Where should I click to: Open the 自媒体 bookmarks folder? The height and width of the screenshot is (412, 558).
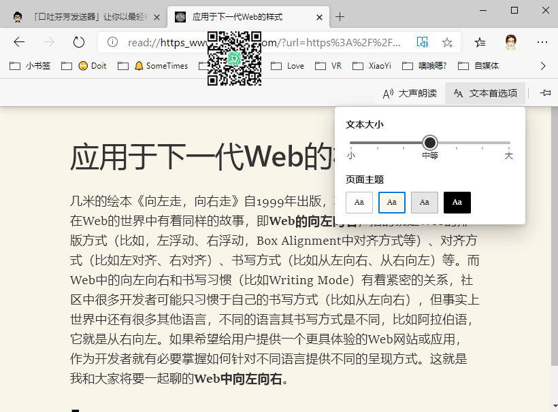478,66
